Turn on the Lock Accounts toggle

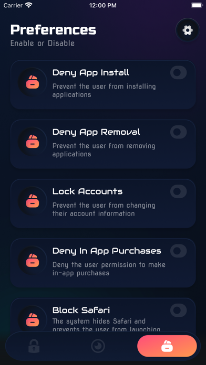pyautogui.click(x=179, y=191)
